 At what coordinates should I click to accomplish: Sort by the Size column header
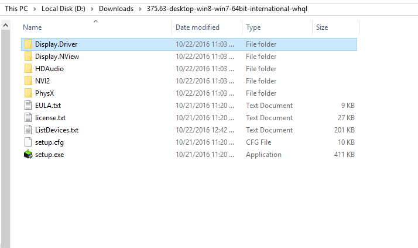point(336,27)
